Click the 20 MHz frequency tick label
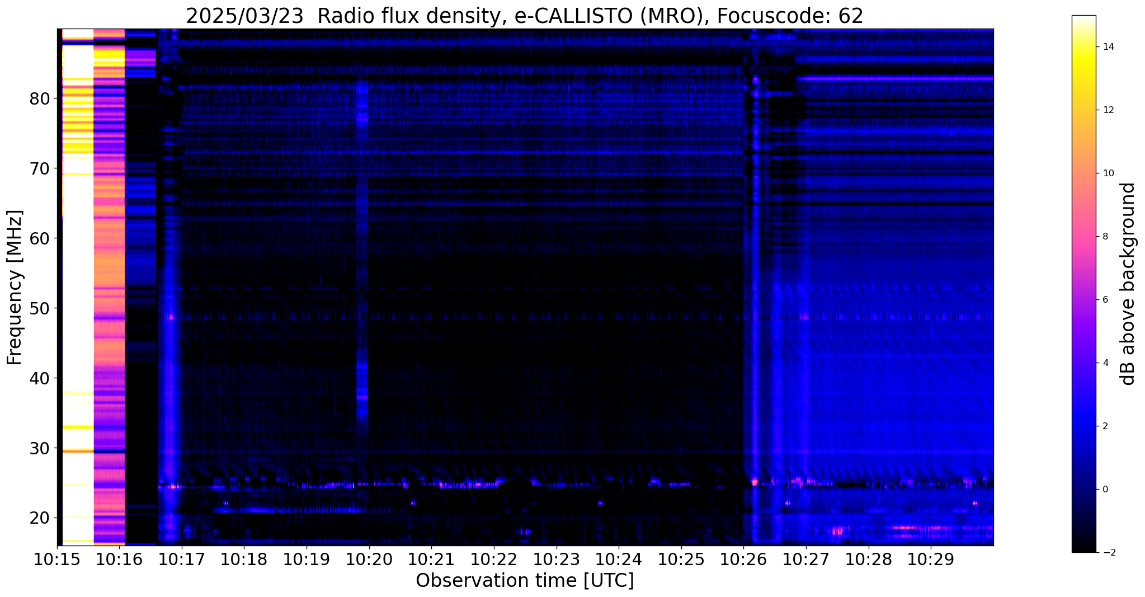1145x597 pixels. [40, 518]
